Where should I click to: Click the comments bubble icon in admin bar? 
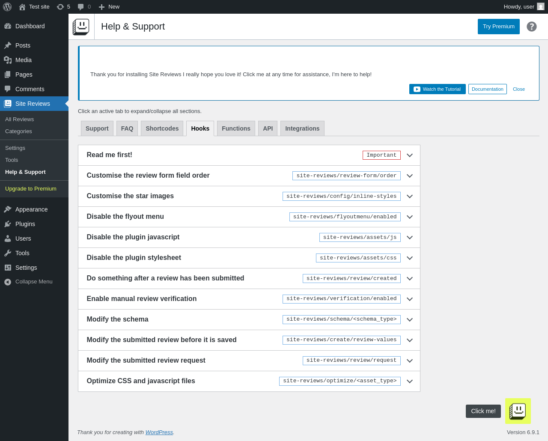click(x=81, y=7)
